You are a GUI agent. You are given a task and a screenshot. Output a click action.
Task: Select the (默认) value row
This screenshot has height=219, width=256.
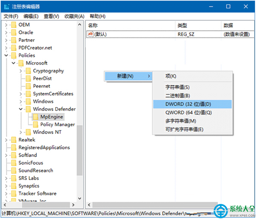[170, 34]
